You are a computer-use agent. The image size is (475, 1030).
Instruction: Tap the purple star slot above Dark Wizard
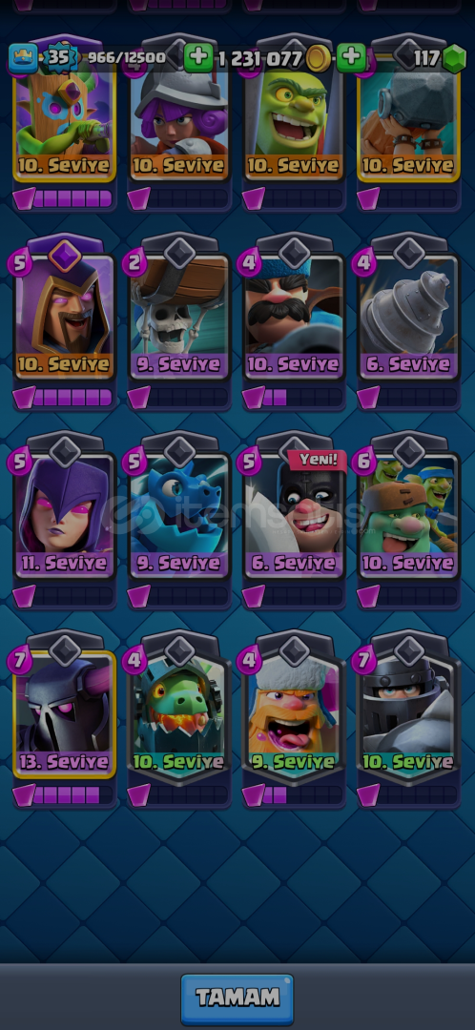65,256
